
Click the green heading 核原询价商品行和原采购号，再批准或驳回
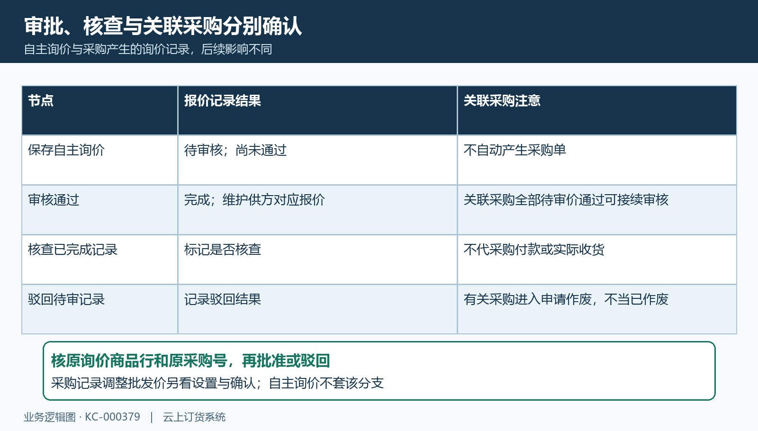(x=190, y=361)
